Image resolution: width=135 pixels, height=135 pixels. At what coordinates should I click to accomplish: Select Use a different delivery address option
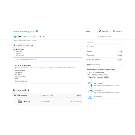pos(14,59)
